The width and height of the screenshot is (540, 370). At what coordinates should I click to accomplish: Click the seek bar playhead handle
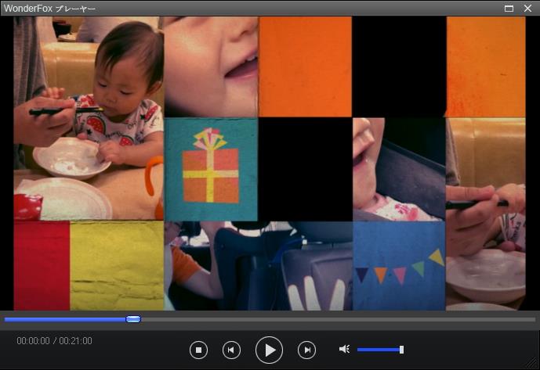tap(133, 319)
